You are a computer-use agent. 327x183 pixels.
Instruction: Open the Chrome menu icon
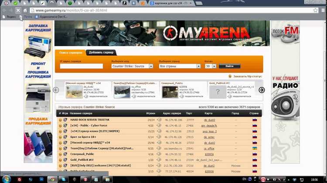pyautogui.click(x=323, y=10)
